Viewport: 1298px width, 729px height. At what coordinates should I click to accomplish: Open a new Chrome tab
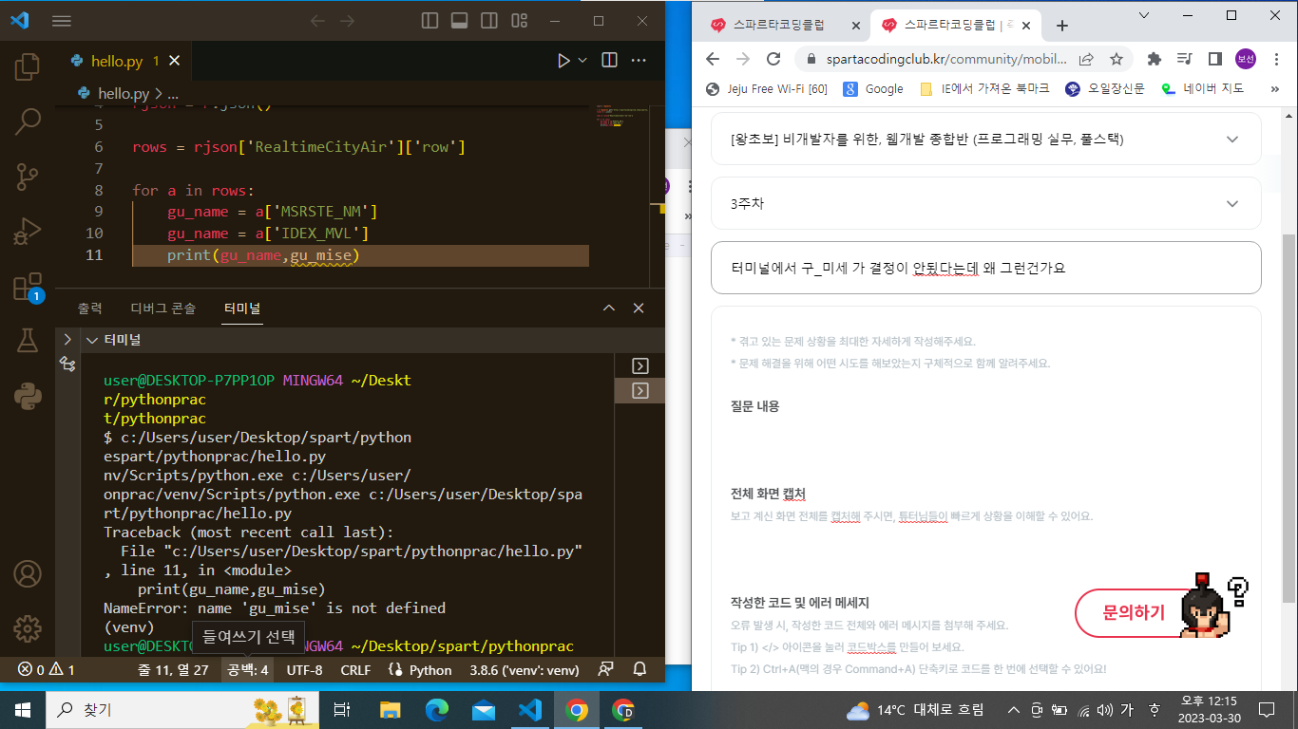pos(1062,26)
